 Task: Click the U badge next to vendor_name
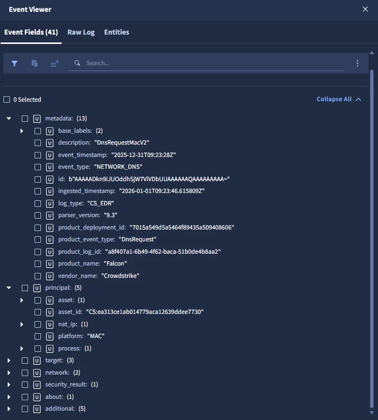[50, 276]
